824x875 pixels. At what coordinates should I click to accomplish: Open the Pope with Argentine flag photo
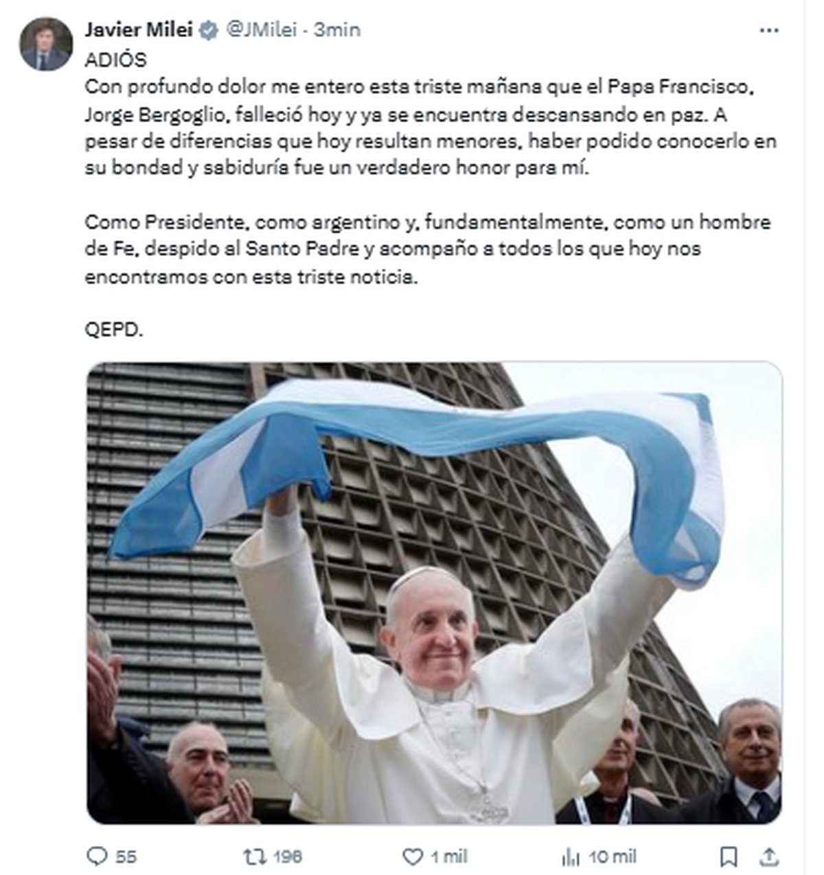(x=434, y=593)
